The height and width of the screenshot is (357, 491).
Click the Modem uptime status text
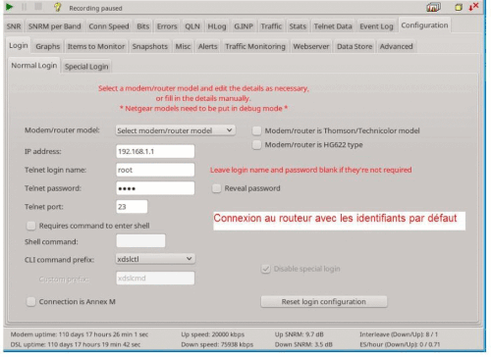coord(80,334)
